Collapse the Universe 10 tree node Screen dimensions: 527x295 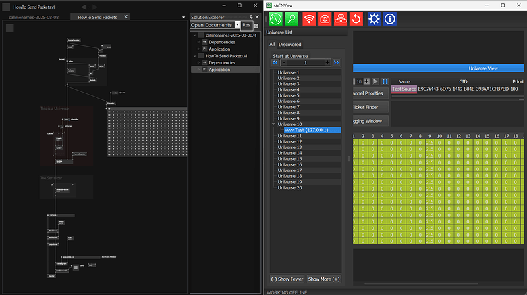[273, 124]
